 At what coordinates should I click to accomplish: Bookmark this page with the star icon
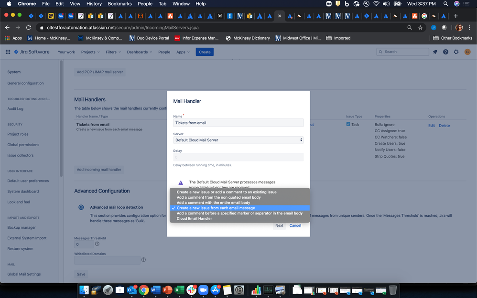pyautogui.click(x=420, y=28)
